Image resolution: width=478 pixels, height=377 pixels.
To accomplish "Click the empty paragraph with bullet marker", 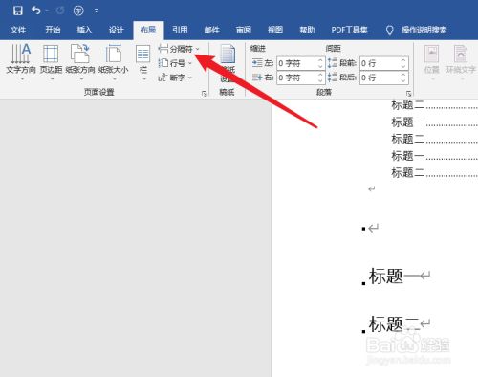I will (x=370, y=229).
